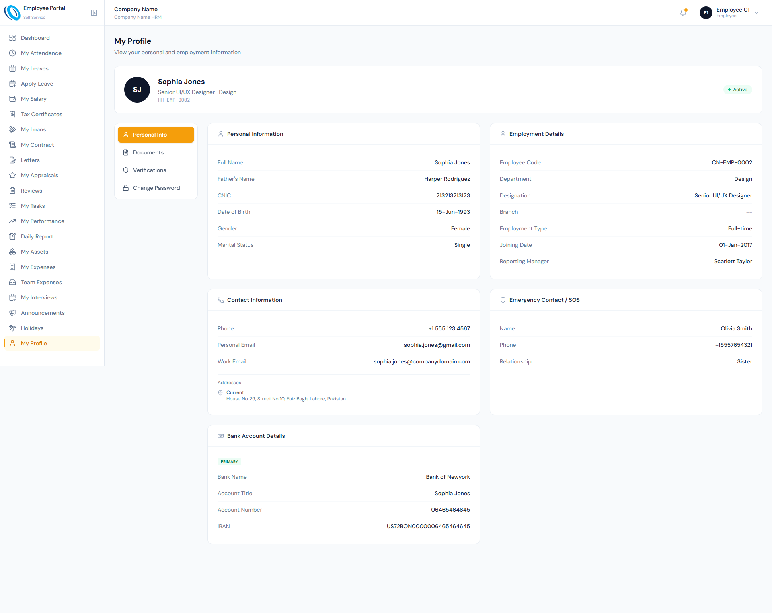Viewport: 772px width, 613px height.
Task: Click the joining date 01-Jan-2017
Action: point(735,245)
